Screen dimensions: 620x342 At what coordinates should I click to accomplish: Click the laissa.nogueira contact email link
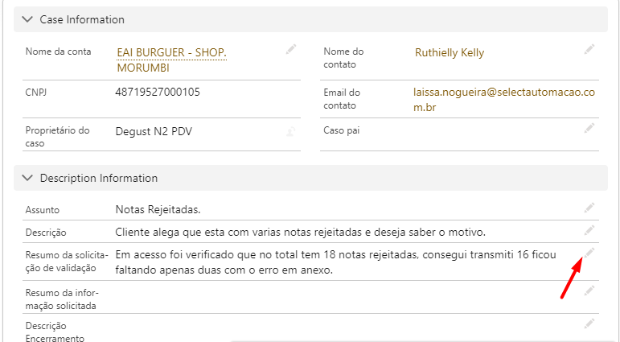[503, 100]
